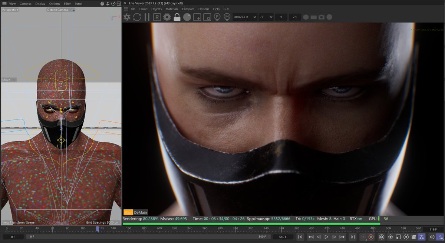Open the viewport Panel menu
The height and width of the screenshot is (243, 445).
pos(78,4)
